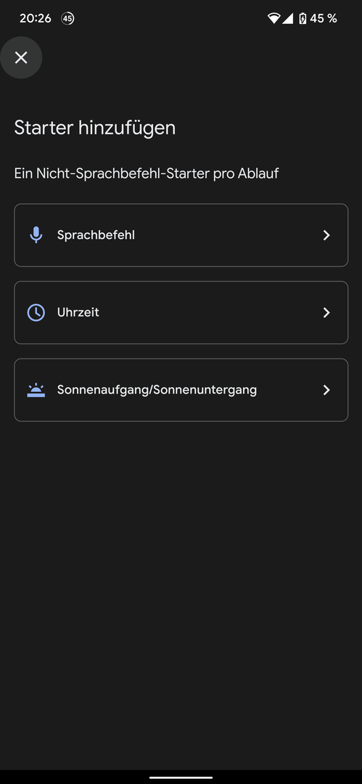
Task: Tap the sunrise icon for Sonnenaufgang/Sonnenuntergang
Action: (36, 390)
